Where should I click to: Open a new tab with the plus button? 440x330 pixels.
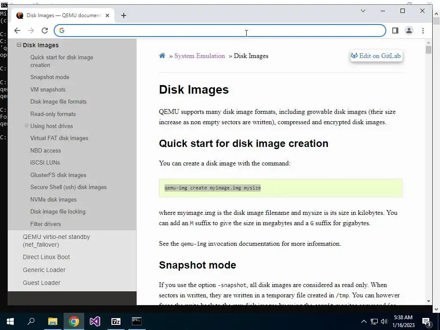123,15
